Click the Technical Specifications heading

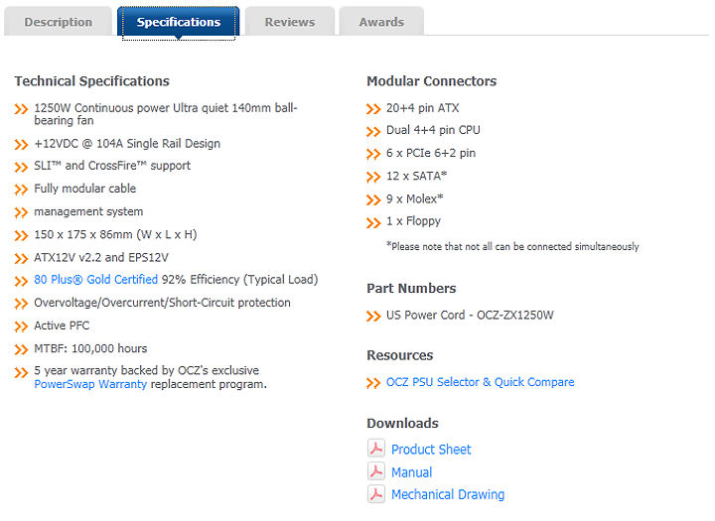tap(91, 81)
